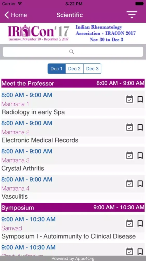The image size is (146, 261).
Task: Select the Dec 1 tab
Action: [57, 69]
